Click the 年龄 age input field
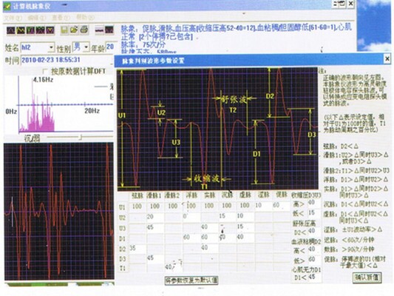 coord(110,47)
